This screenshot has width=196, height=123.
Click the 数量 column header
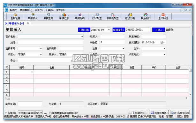pos(132,68)
